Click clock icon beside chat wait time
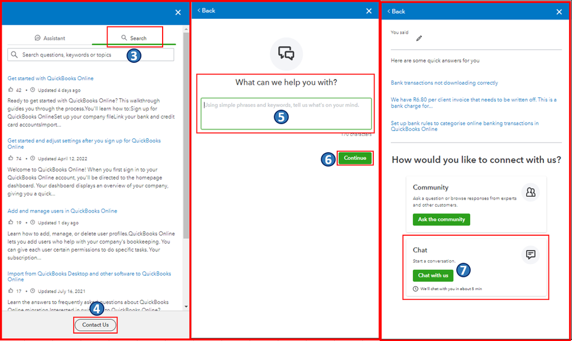This screenshot has width=572, height=341. coord(416,289)
